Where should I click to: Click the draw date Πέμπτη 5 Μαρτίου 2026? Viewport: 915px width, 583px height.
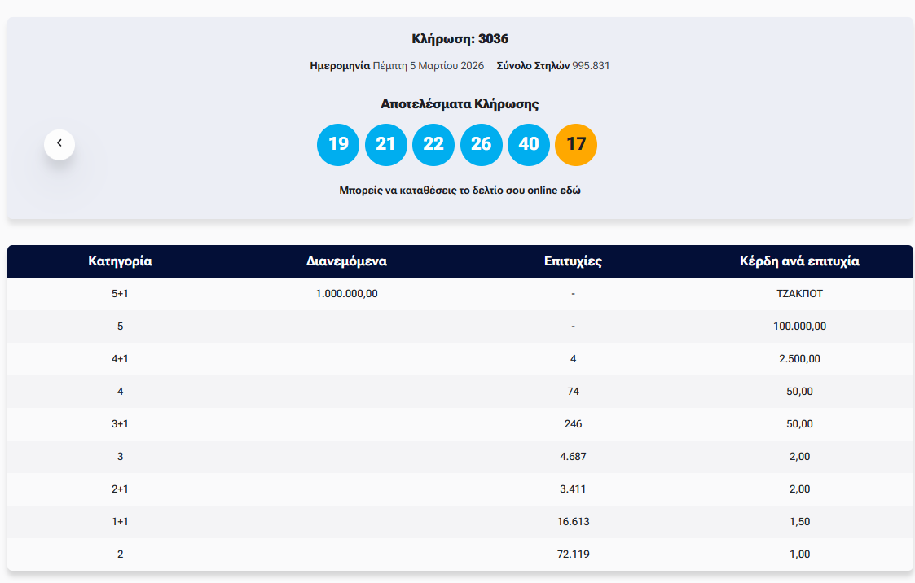(x=428, y=66)
